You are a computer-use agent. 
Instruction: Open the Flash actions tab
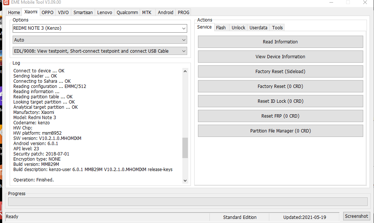221,27
